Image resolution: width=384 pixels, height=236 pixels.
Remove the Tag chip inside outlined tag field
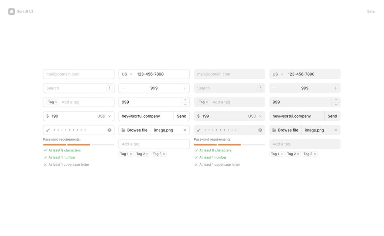coord(56,102)
